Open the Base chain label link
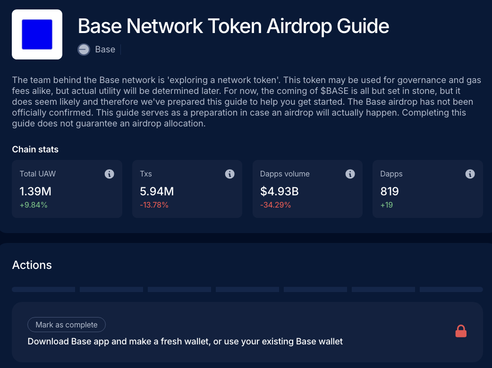Viewport: 492px width, 368px height. click(x=105, y=50)
